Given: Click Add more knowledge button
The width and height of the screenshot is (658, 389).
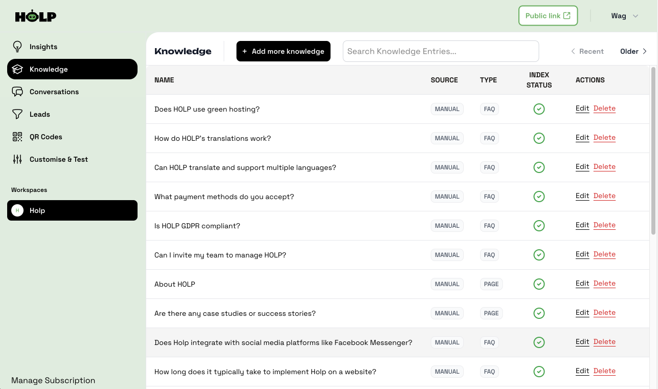Looking at the screenshot, I should (x=283, y=51).
